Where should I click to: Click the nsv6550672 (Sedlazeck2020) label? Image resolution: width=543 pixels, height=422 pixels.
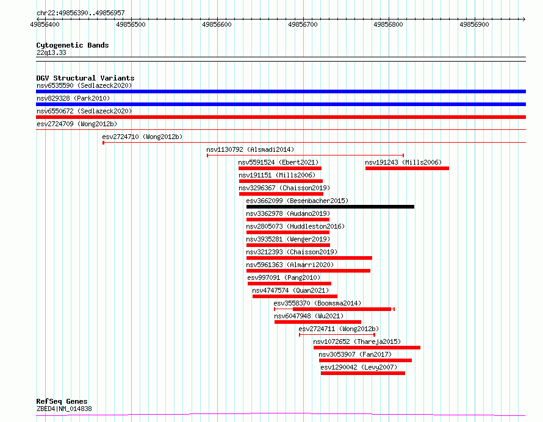tap(84, 111)
